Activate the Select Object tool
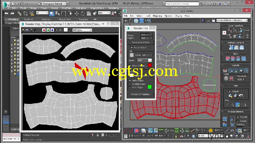 [x=52, y=13]
